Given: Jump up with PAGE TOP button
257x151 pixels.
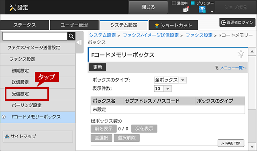Looking at the screenshot, I should (x=231, y=143).
